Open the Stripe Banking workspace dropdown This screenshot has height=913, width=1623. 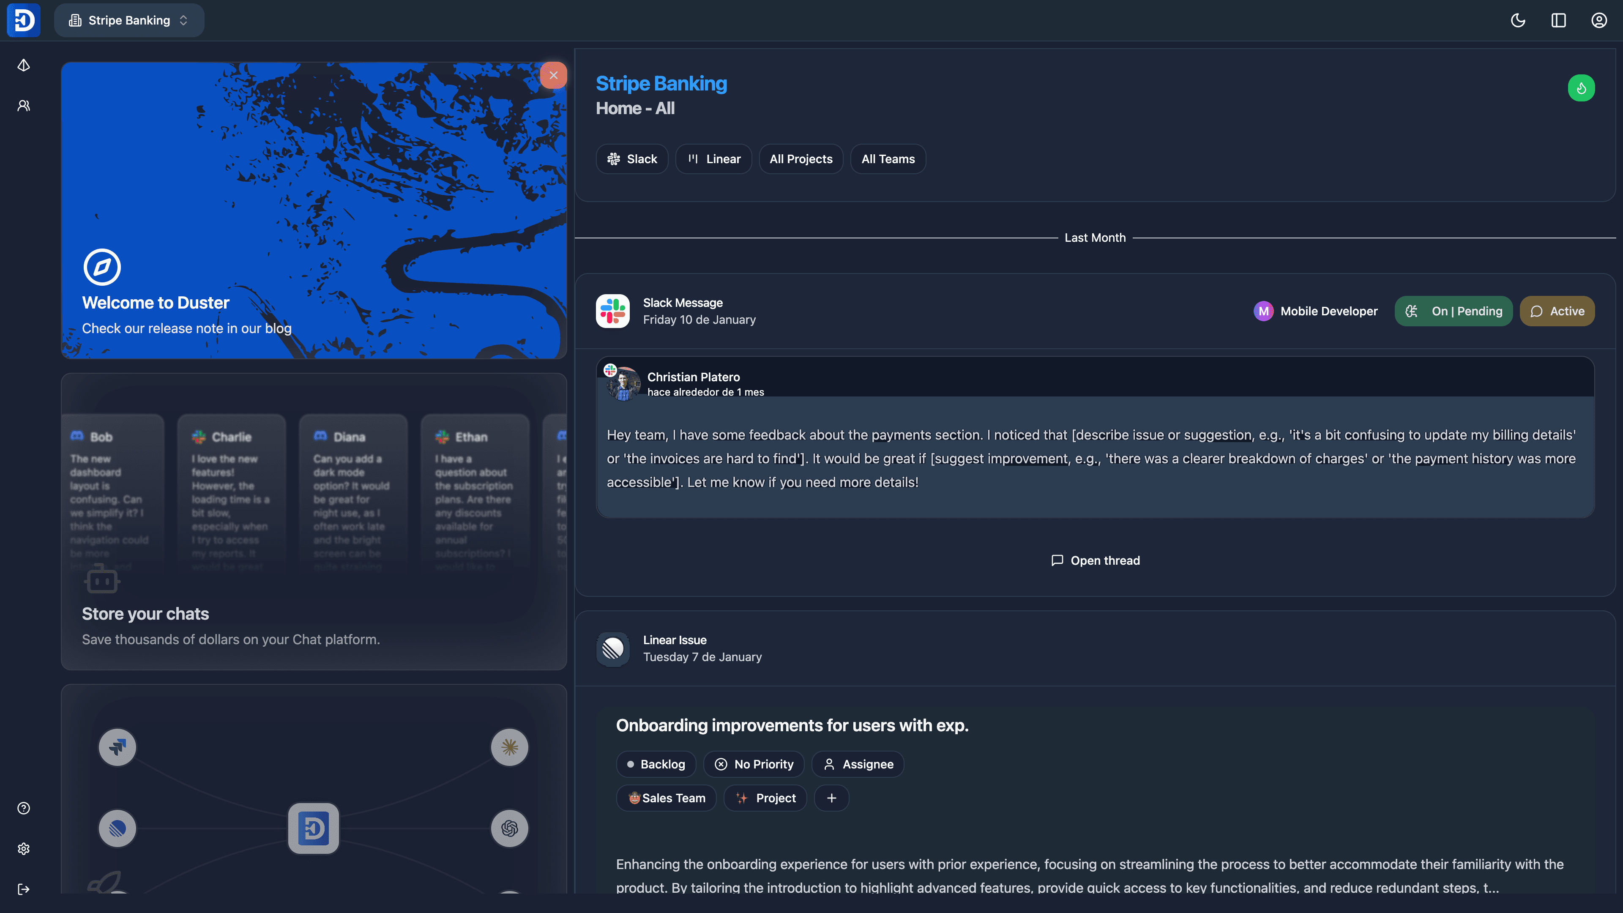[129, 20]
